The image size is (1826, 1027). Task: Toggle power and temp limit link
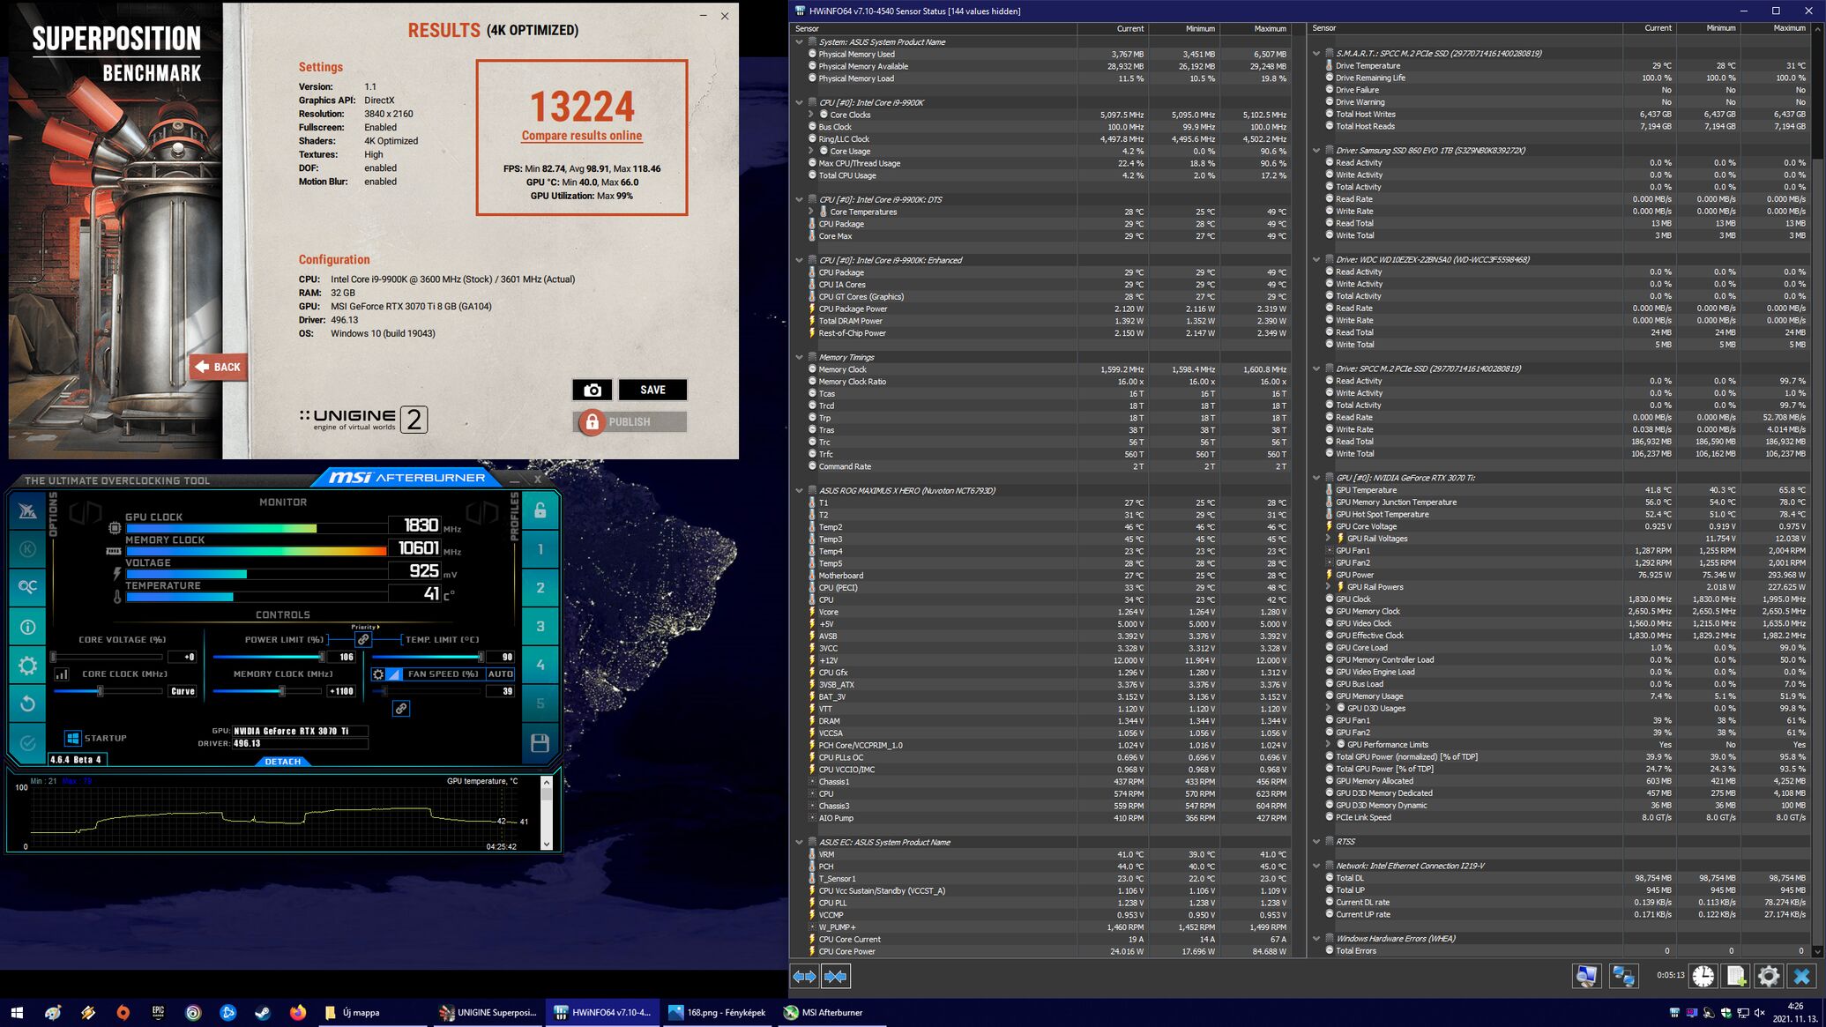click(363, 639)
